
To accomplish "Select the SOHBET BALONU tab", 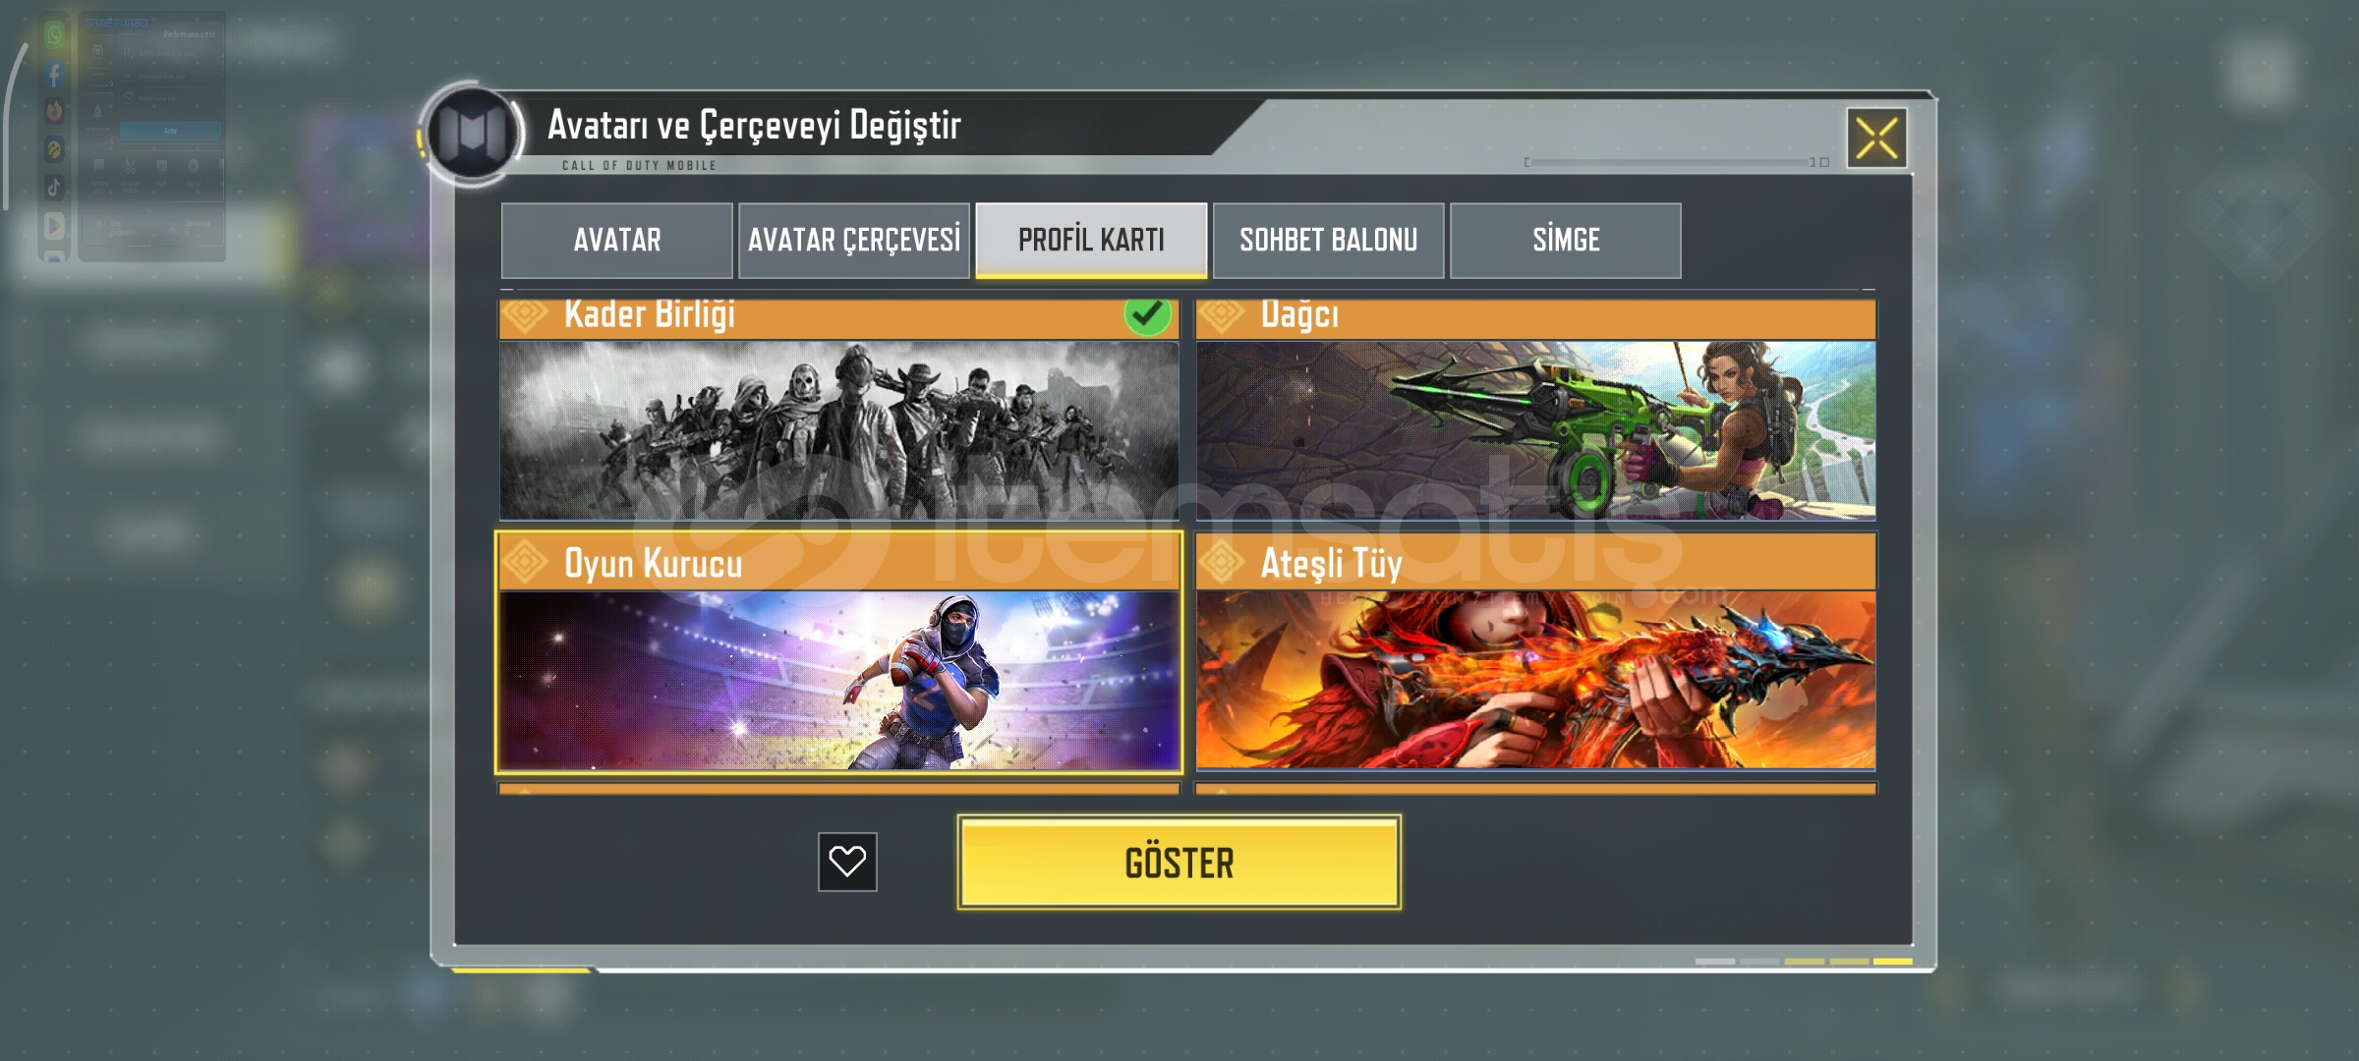I will click(x=1329, y=241).
